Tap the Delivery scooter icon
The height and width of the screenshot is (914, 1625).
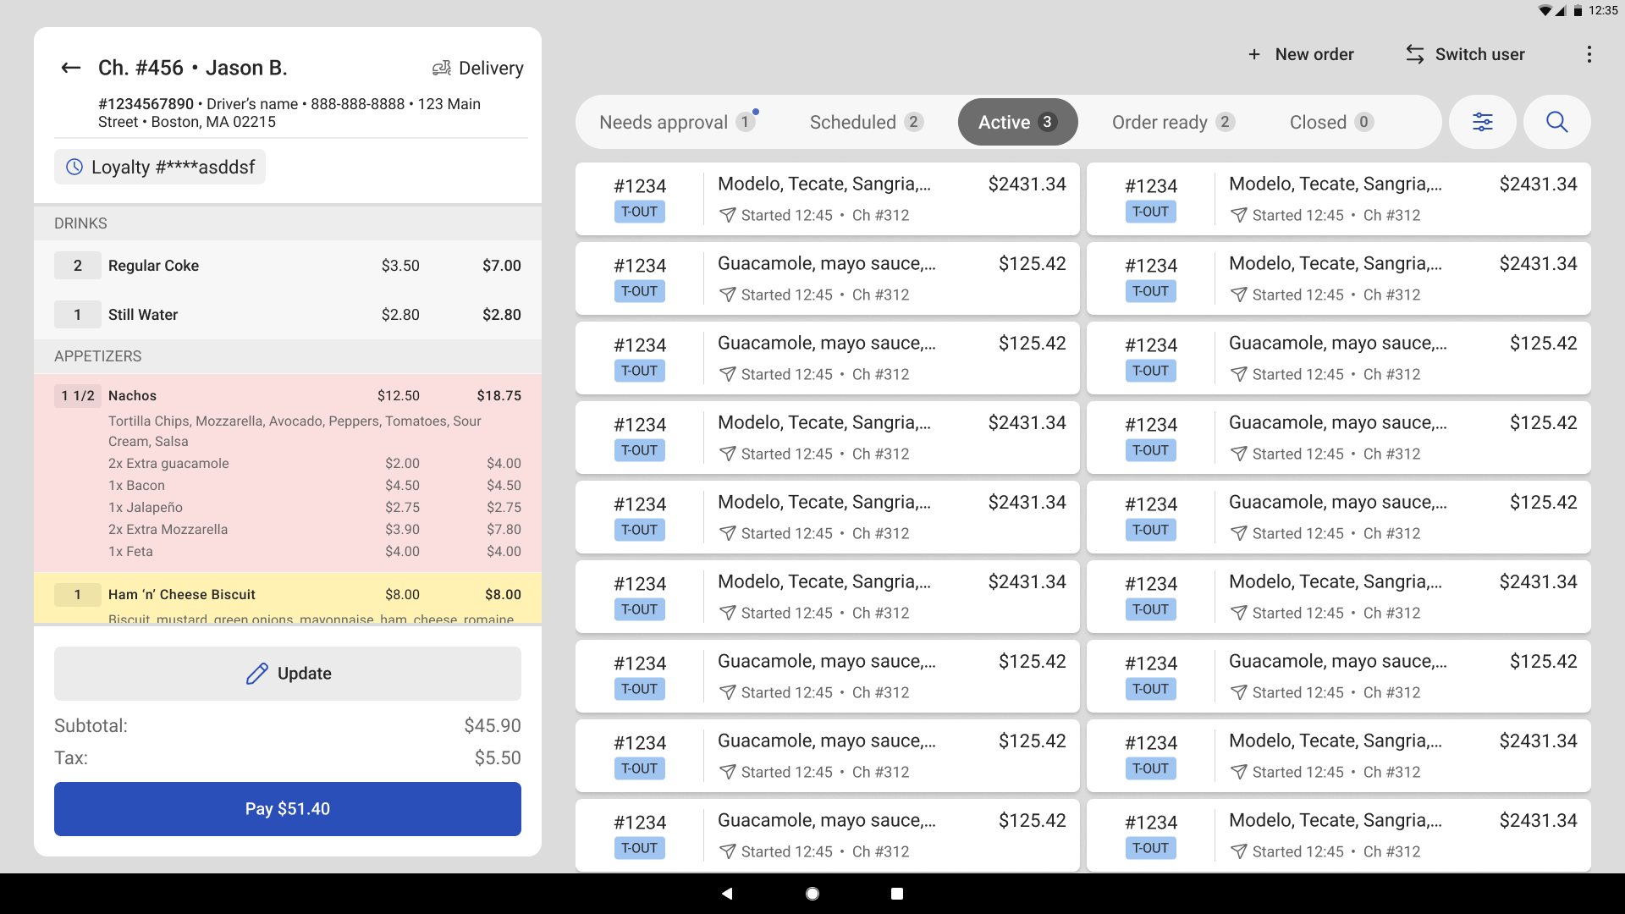coord(441,68)
